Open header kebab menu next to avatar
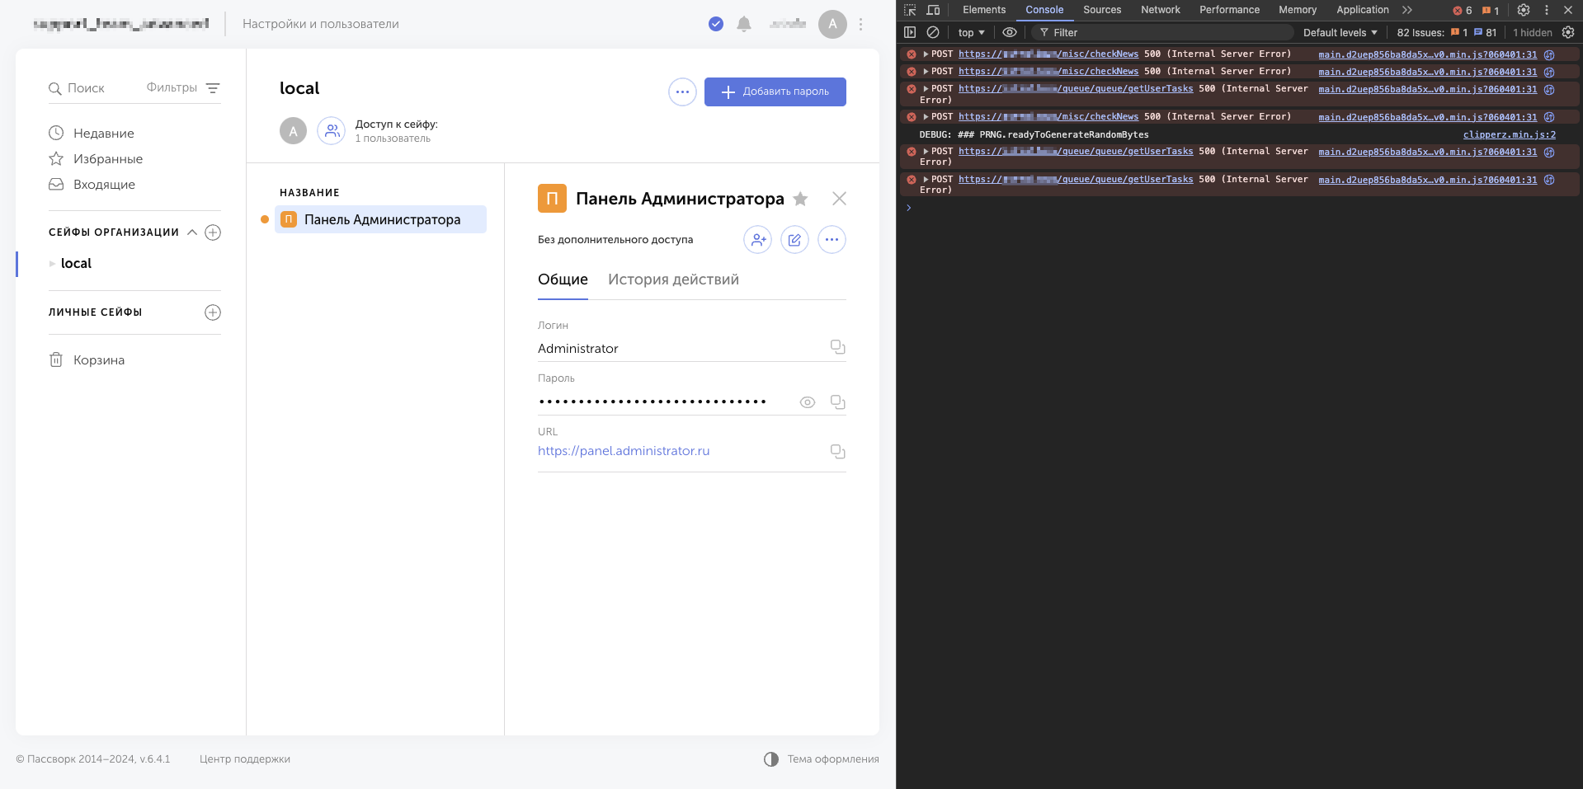Viewport: 1583px width, 789px height. (860, 24)
